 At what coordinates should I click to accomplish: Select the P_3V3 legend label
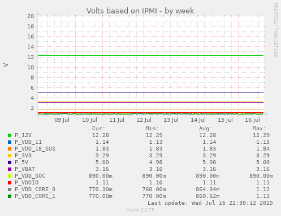[x=23, y=156]
